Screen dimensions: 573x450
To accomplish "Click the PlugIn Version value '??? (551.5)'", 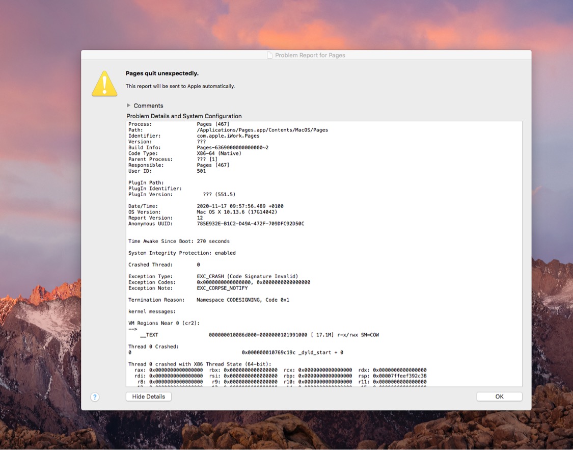I will tap(219, 195).
